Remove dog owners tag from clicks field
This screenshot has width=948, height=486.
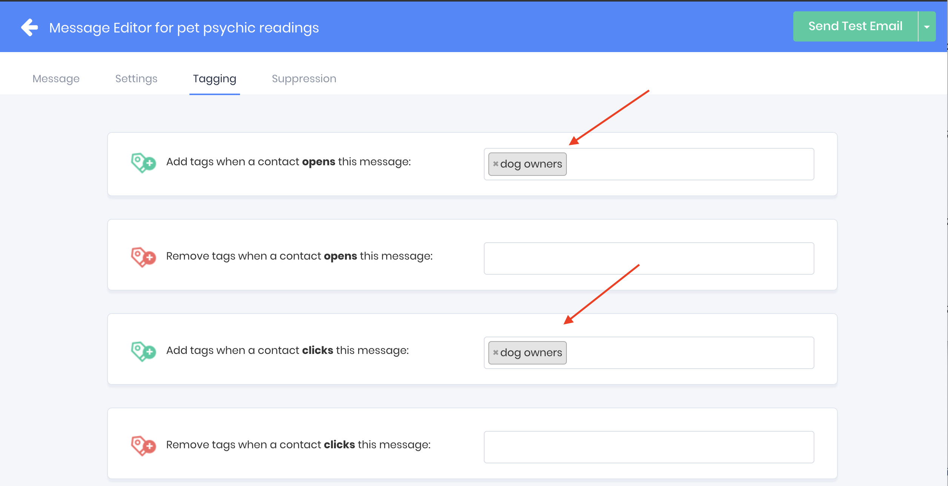click(496, 352)
